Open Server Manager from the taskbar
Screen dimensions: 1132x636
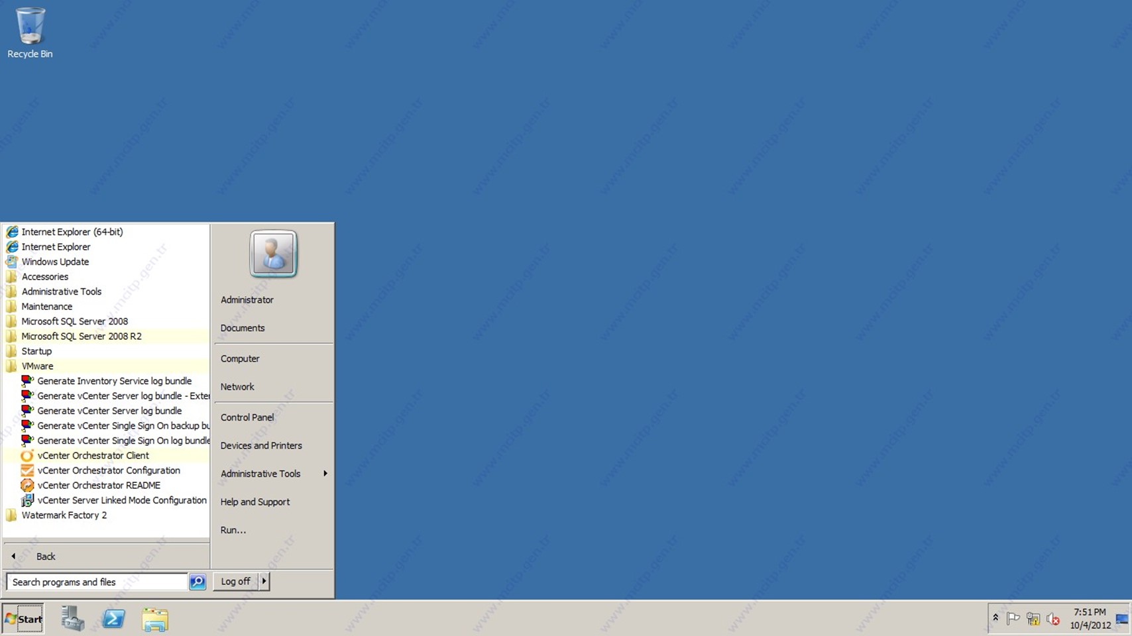pos(73,619)
